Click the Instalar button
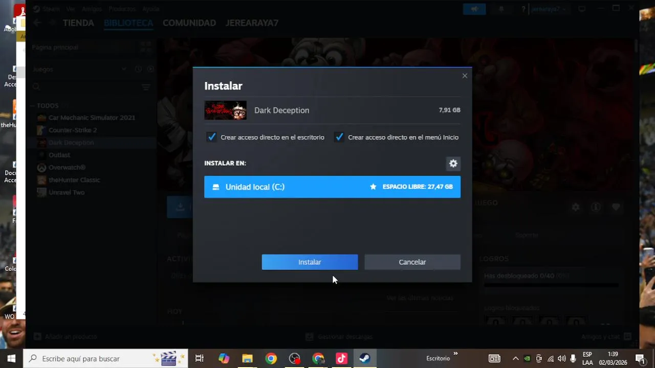 (x=310, y=262)
